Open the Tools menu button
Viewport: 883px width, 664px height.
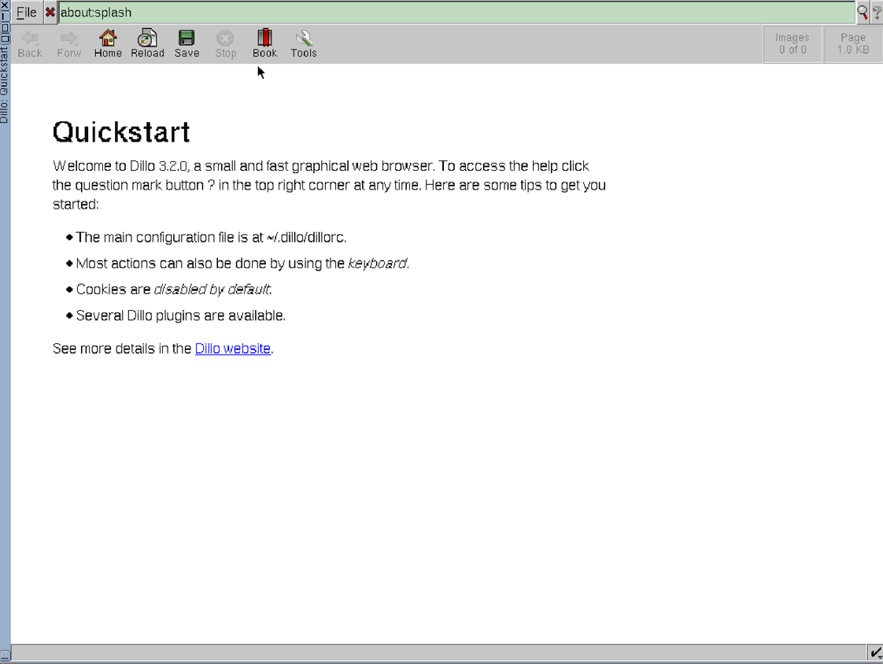pos(304,45)
